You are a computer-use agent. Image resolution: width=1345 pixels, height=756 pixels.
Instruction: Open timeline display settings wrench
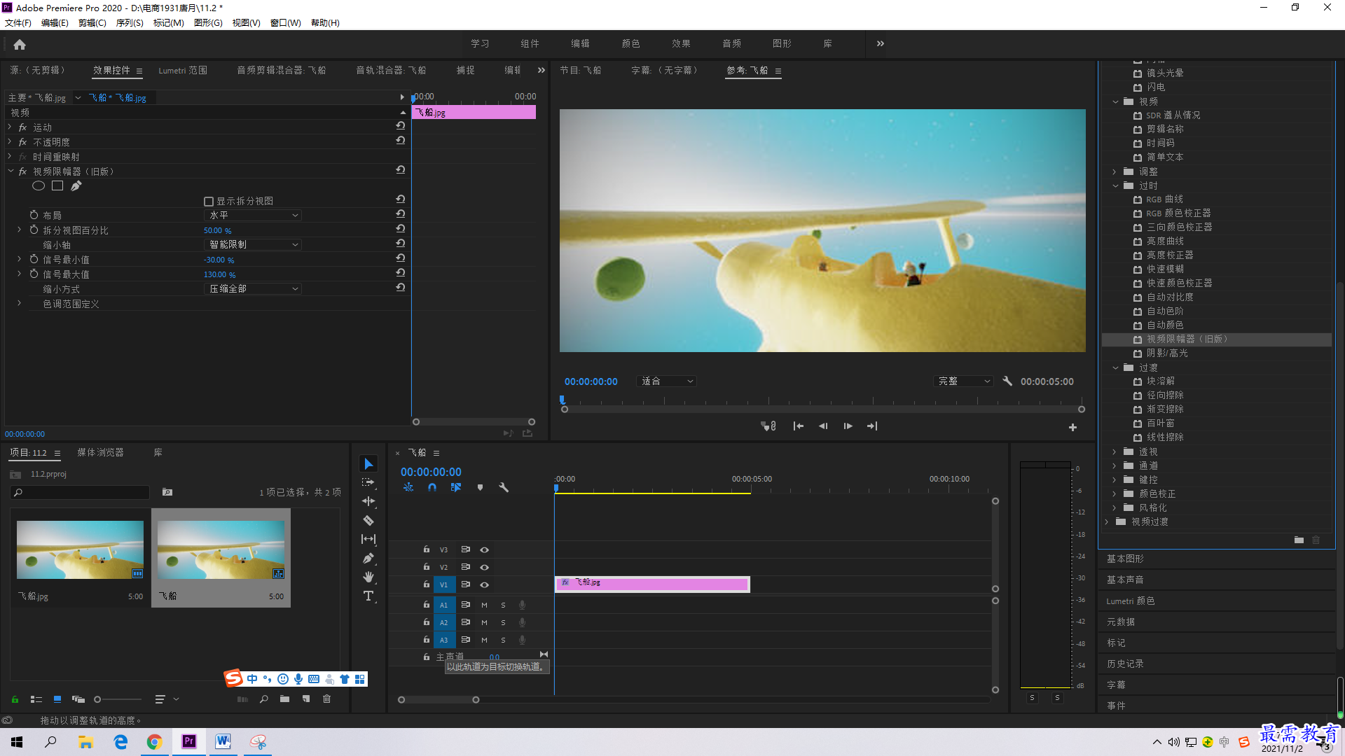pos(504,487)
